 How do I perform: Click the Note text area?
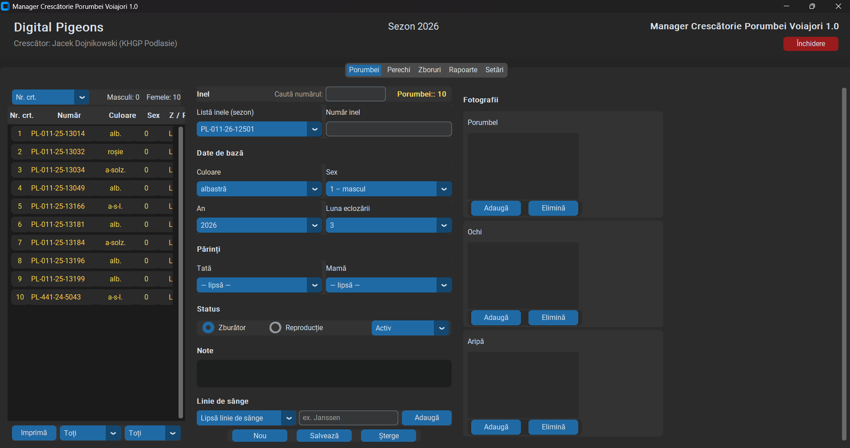point(324,373)
